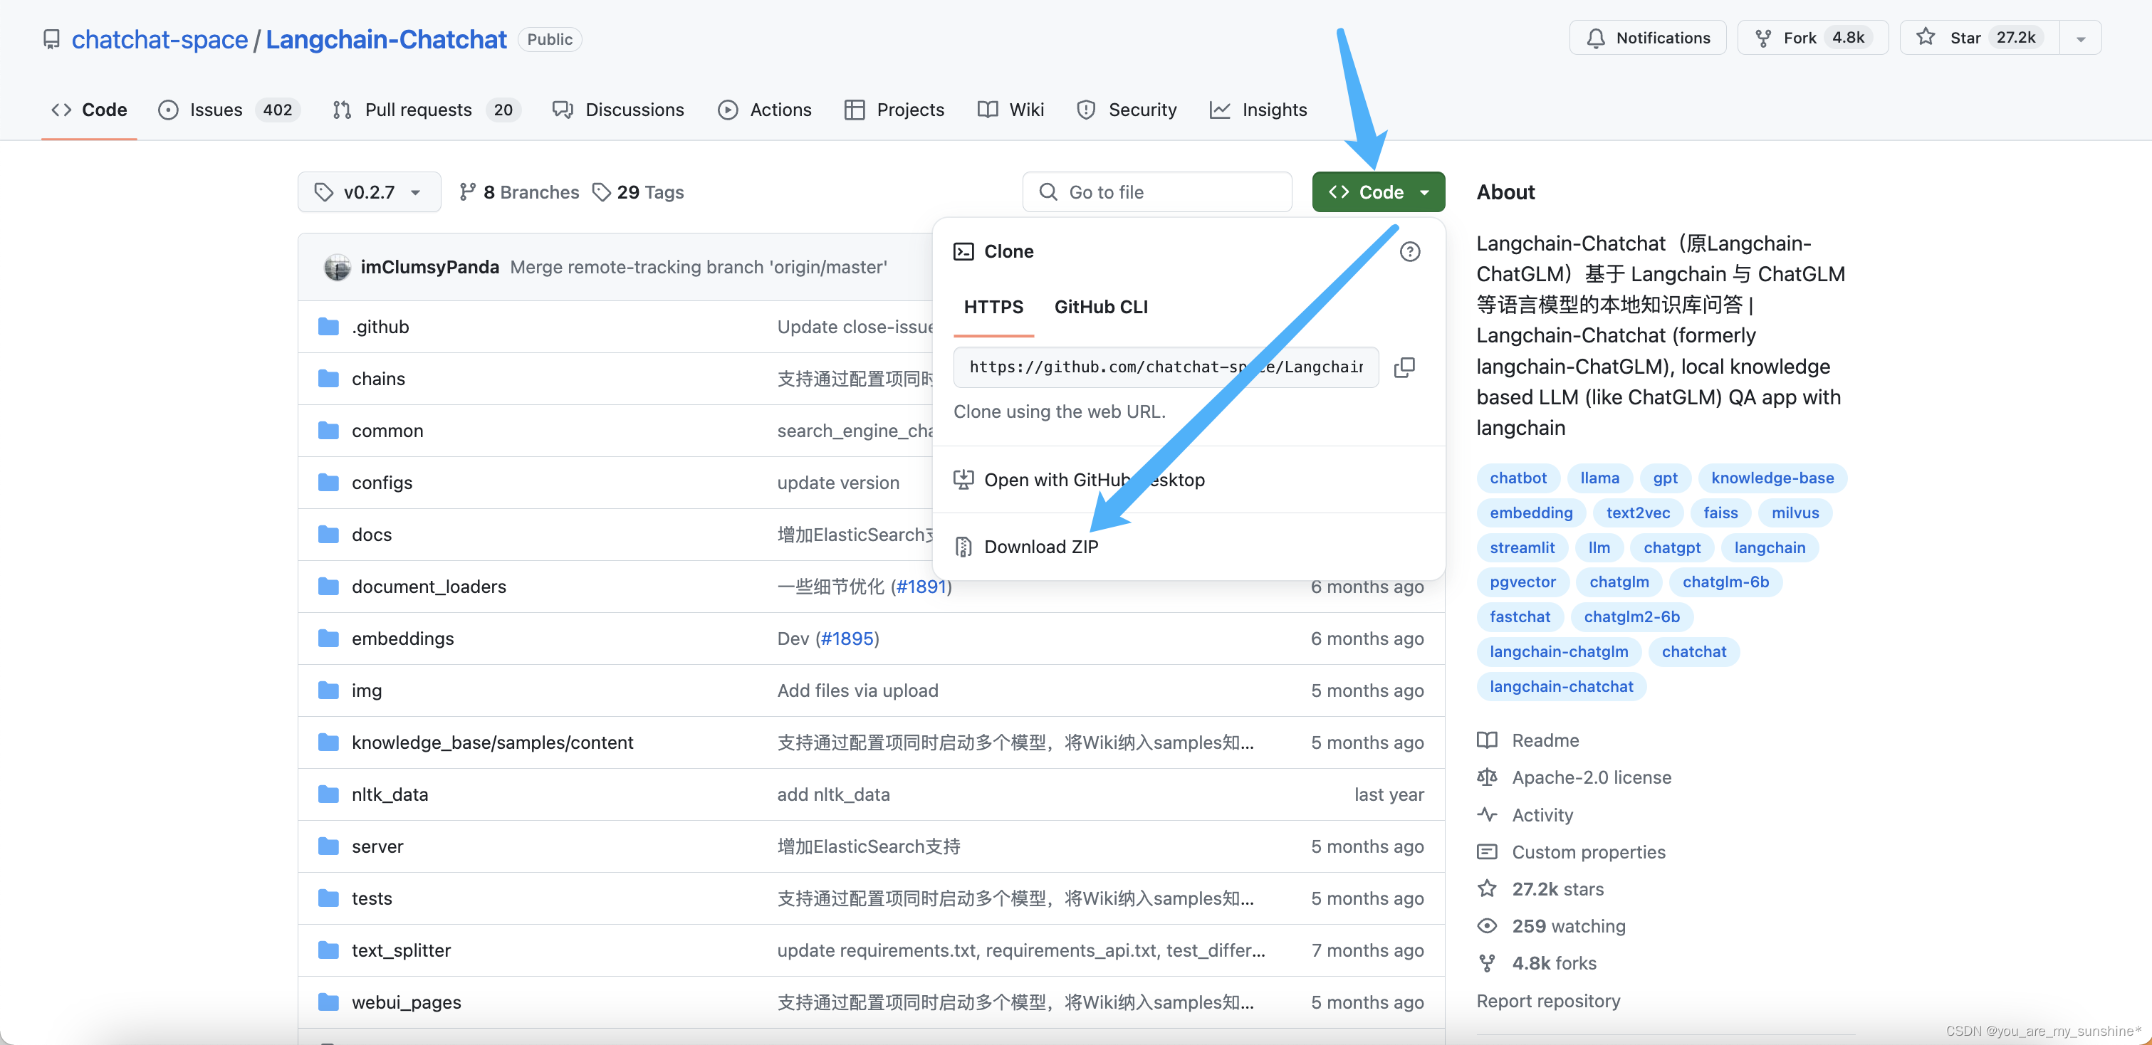View the 29 Tags link
The image size is (2152, 1045).
point(637,192)
